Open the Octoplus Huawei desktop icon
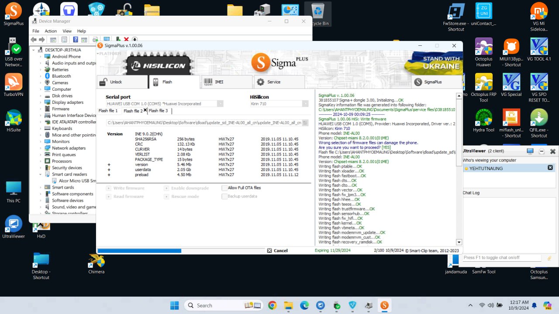559x314 pixels. coord(483,52)
